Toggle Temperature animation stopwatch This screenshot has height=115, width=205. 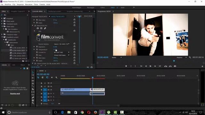point(37,50)
